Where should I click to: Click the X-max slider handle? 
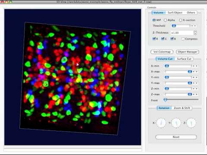(x=190, y=71)
